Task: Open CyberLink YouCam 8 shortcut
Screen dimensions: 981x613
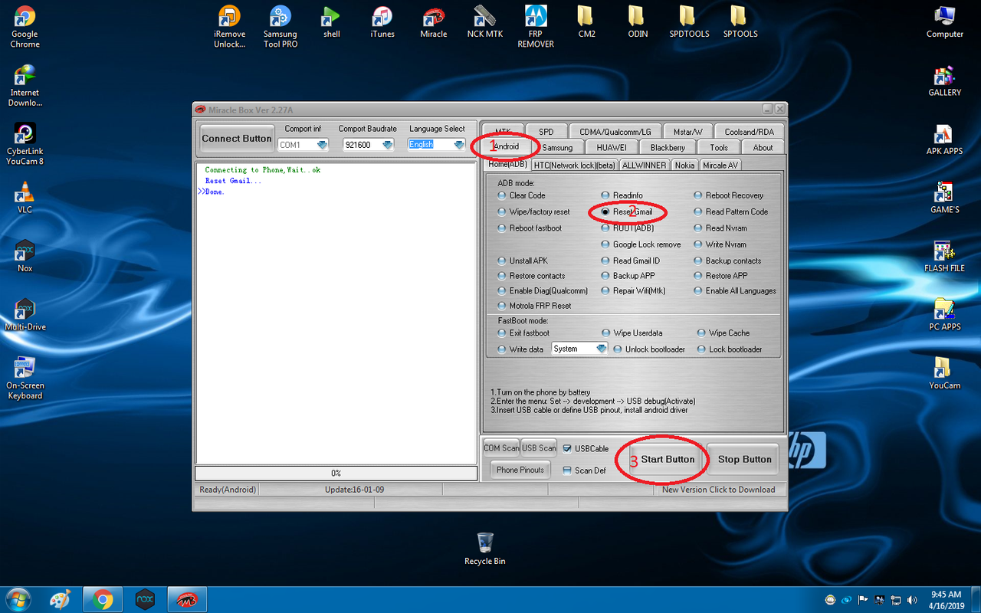Action: tap(25, 144)
